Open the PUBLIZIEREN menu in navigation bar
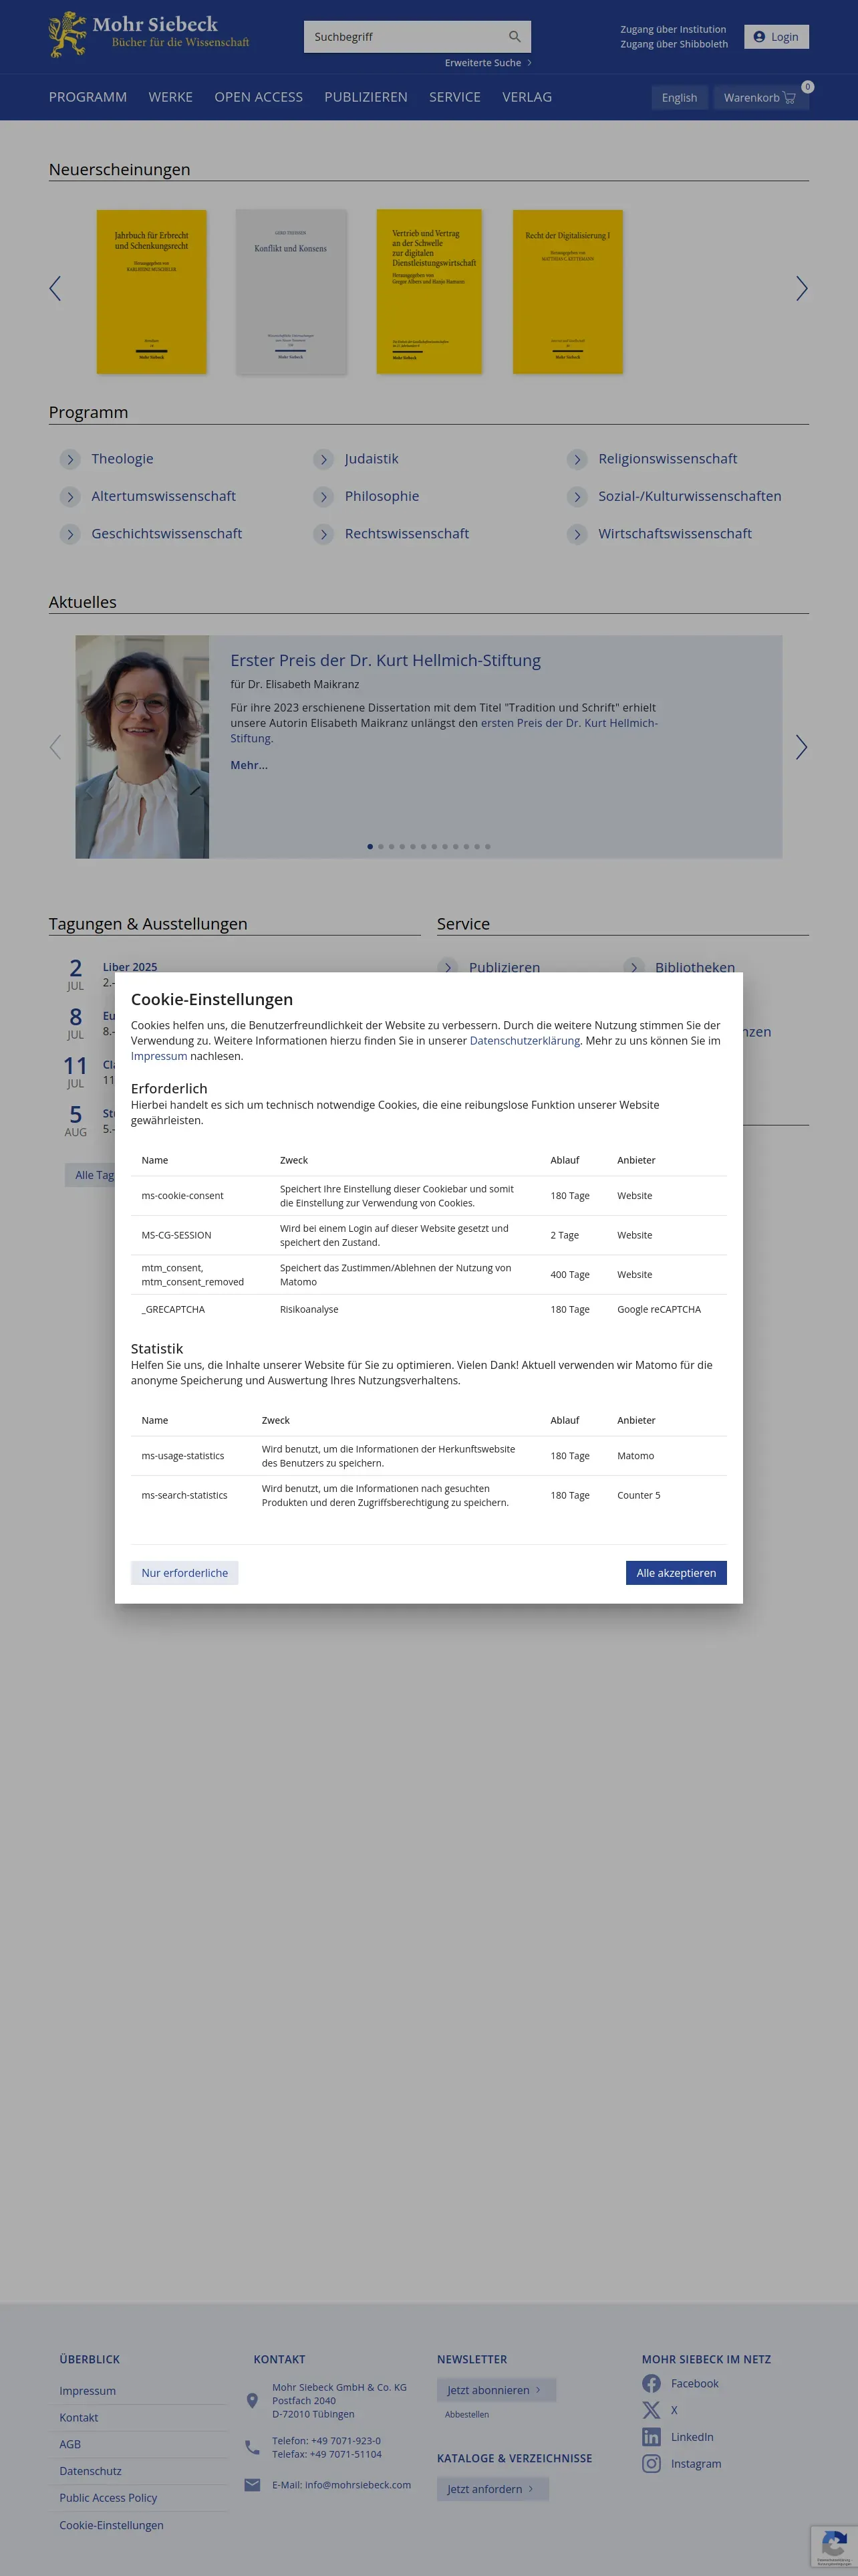 point(366,97)
